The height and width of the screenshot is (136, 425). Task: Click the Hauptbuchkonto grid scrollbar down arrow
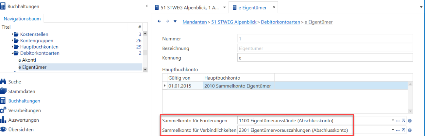tap(410, 111)
